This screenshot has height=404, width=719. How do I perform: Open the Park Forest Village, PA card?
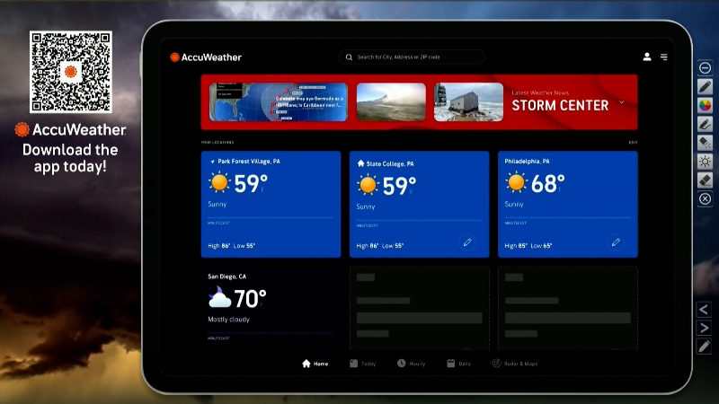(x=271, y=205)
